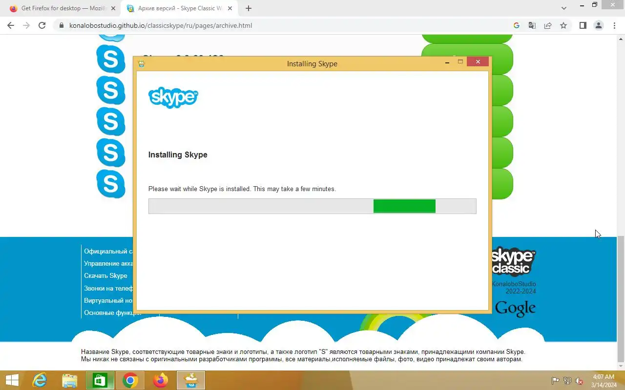Viewport: 625px width, 390px height.
Task: Click the 'Please wait while Skype is installed' message
Action: coord(242,189)
